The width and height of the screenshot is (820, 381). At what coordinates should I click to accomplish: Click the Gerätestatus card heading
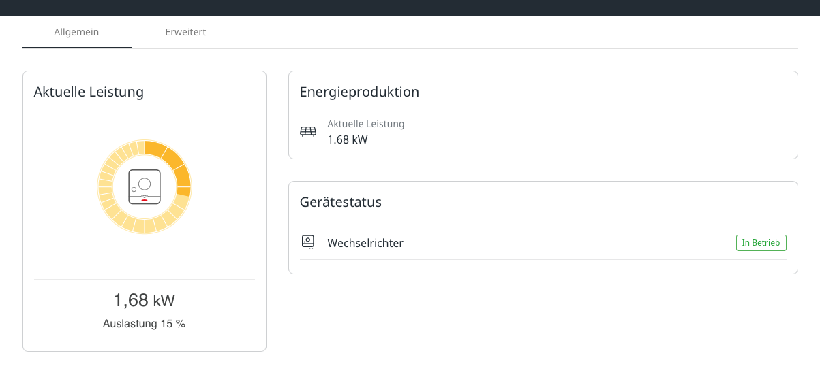340,202
